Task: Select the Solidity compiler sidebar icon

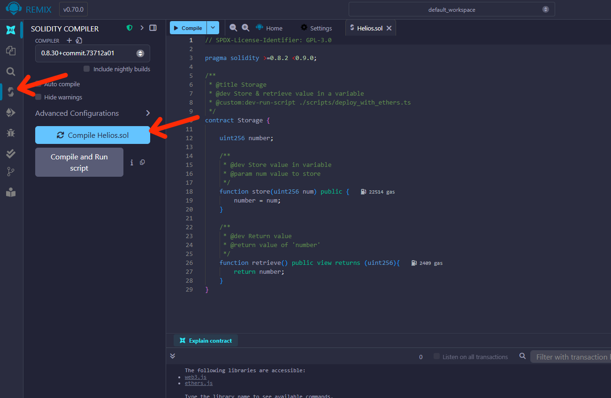Action: [10, 92]
